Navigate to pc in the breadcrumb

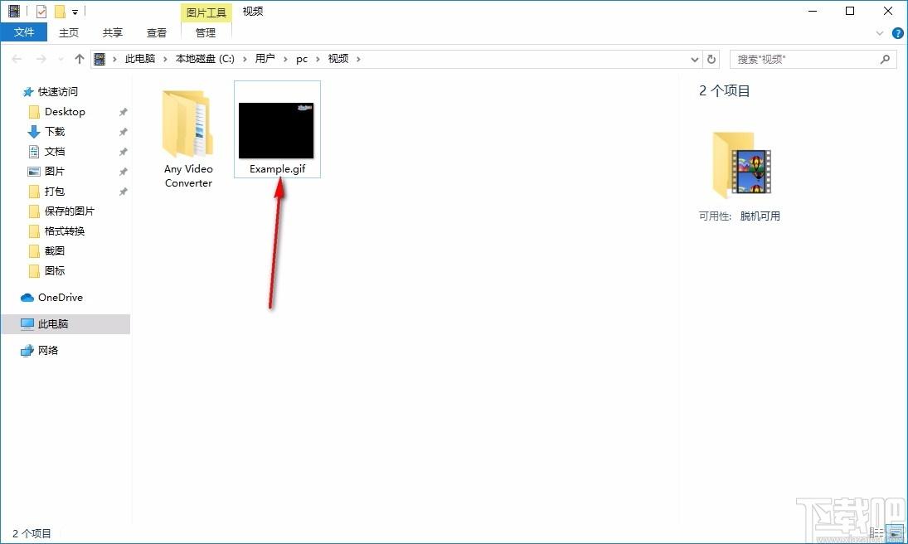(x=302, y=59)
